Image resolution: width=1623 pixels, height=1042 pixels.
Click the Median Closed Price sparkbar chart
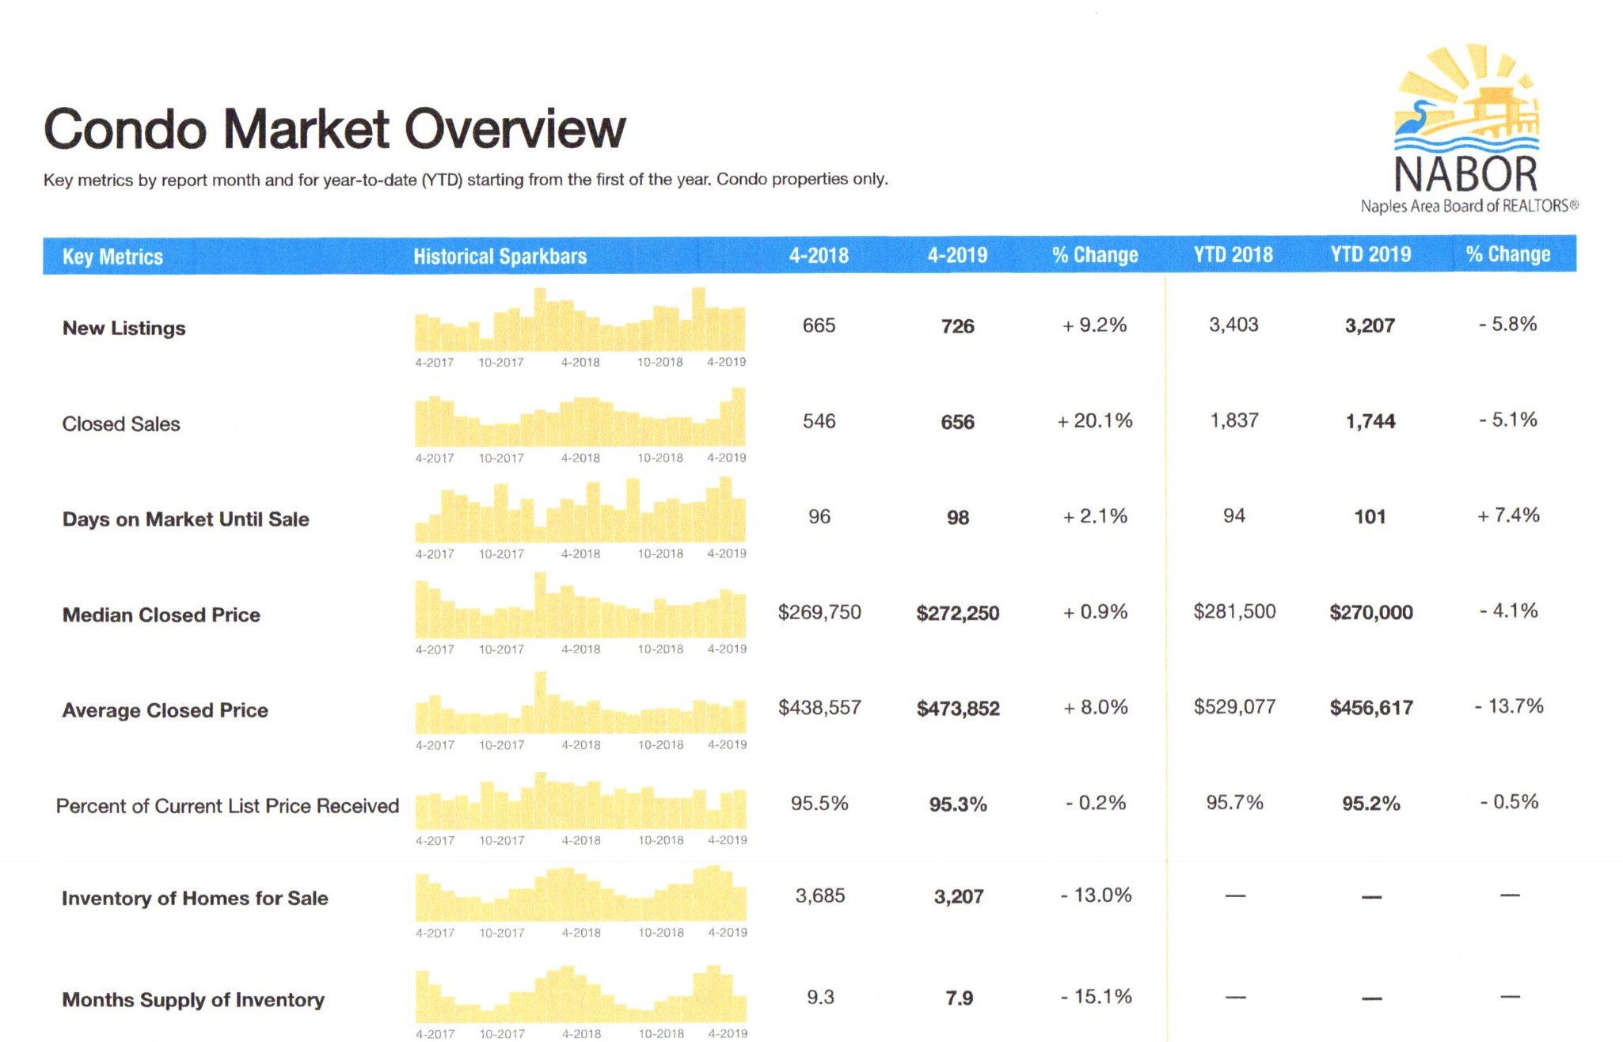coord(580,606)
